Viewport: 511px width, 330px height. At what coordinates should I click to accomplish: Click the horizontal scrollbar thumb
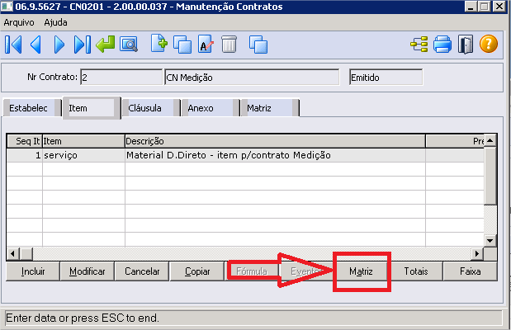click(x=26, y=253)
